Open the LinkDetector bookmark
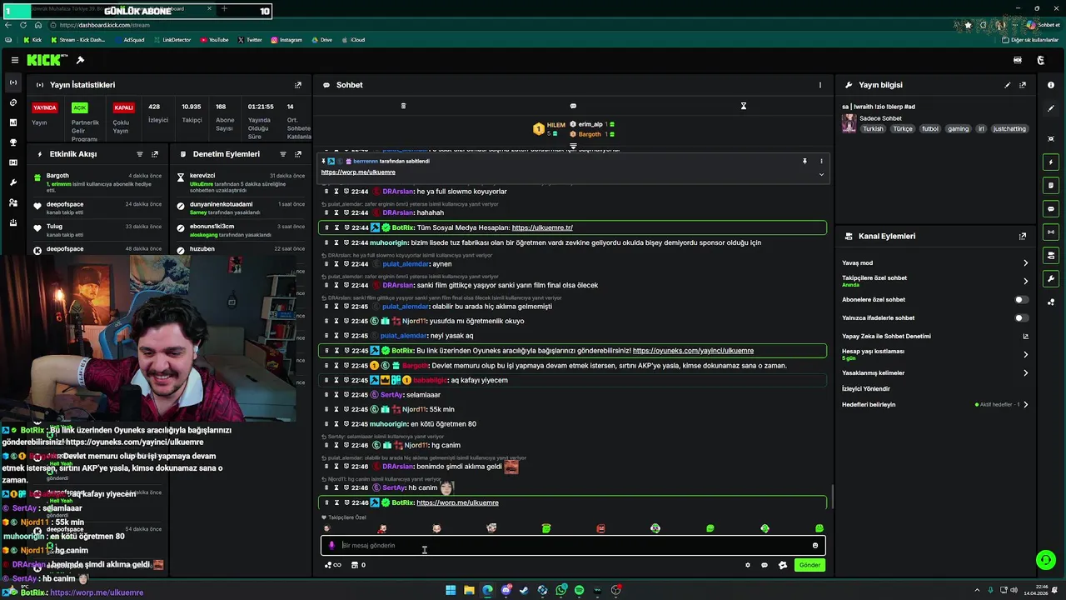Image resolution: width=1066 pixels, height=600 pixels. click(x=172, y=40)
